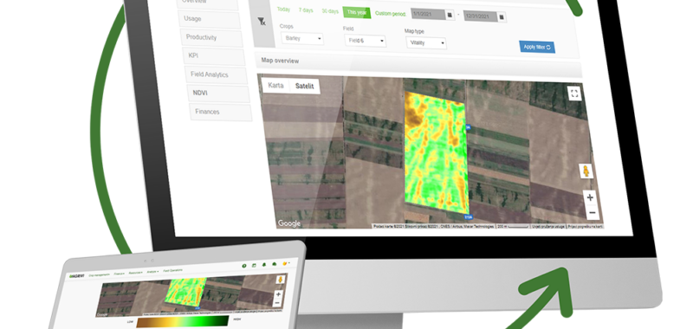This screenshot has width=693, height=329.
Task: Open the start date calendar icon
Action: coord(450,15)
